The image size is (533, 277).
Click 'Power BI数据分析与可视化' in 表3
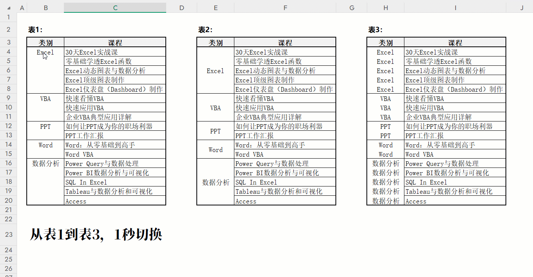[x=455, y=173]
